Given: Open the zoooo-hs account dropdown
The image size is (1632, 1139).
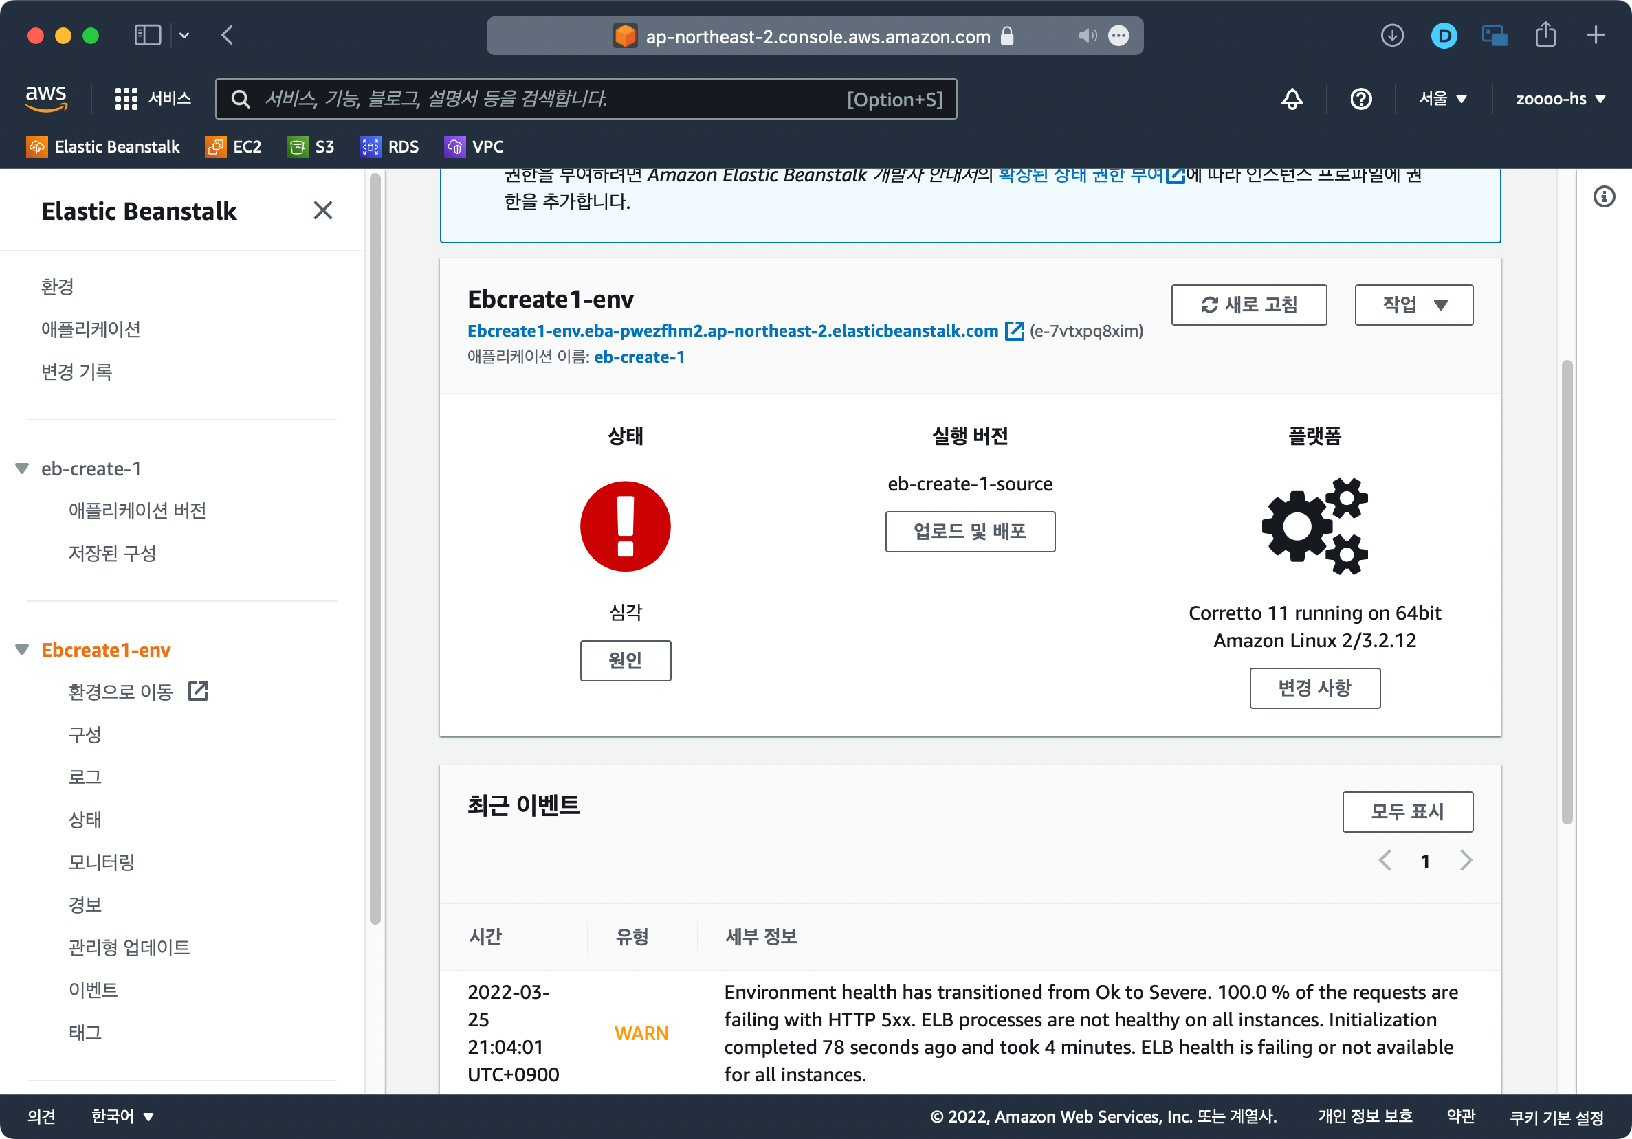Looking at the screenshot, I should pyautogui.click(x=1560, y=99).
